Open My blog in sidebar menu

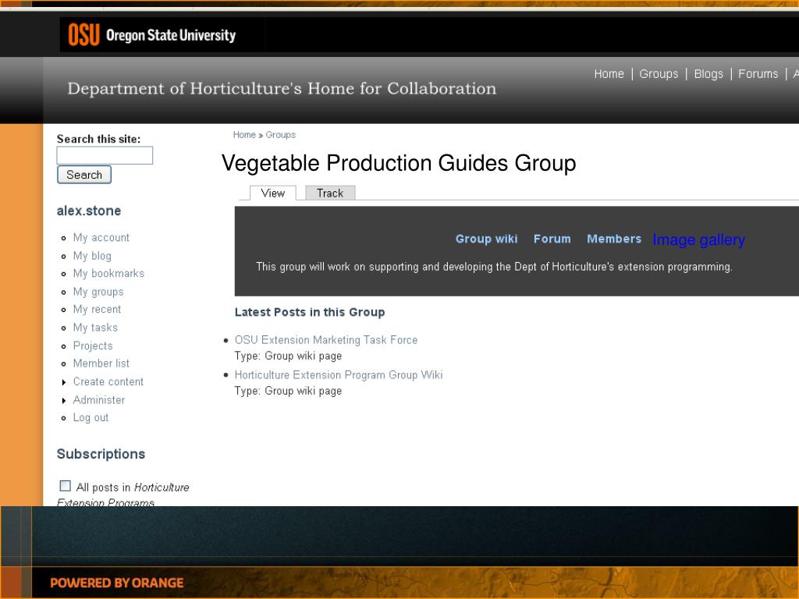click(x=92, y=256)
